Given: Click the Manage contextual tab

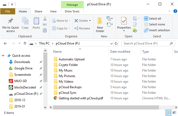Looking at the screenshot, I should click(x=72, y=5).
